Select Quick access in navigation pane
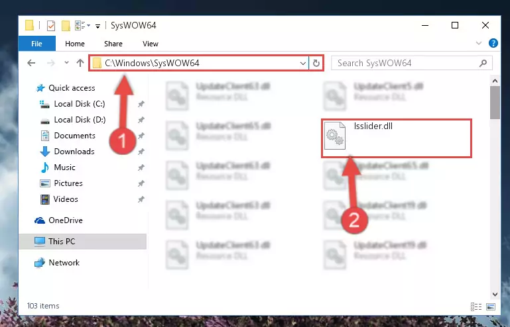The image size is (510, 327). (x=66, y=88)
